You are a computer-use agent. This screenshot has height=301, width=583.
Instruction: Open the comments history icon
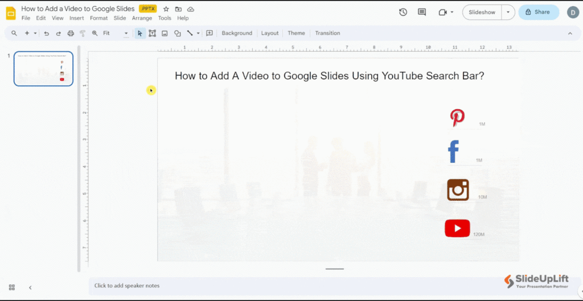point(422,13)
